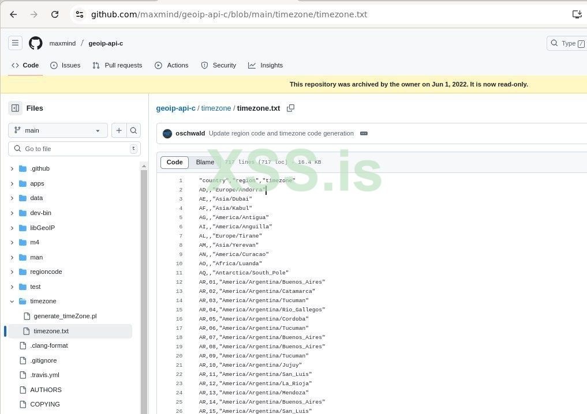Screen dimensions: 587x414
Task: Open the Actions tab
Action: point(172,66)
